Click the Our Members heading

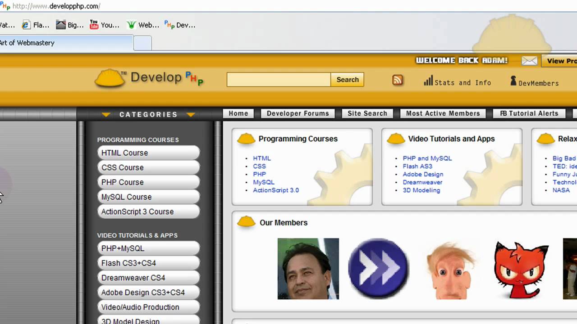[284, 223]
